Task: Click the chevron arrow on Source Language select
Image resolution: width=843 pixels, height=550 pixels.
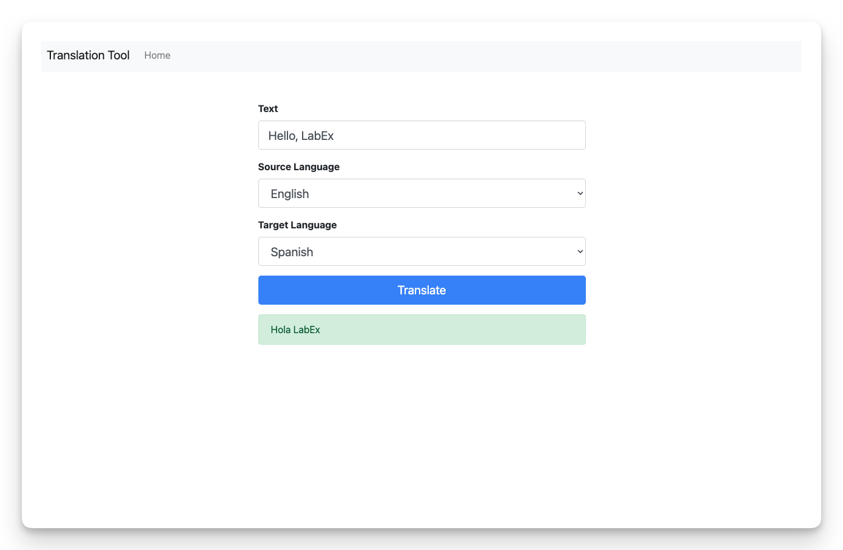Action: click(580, 193)
